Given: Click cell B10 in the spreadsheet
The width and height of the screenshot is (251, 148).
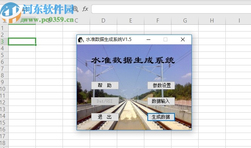Looking at the screenshot, I should coord(49,89).
